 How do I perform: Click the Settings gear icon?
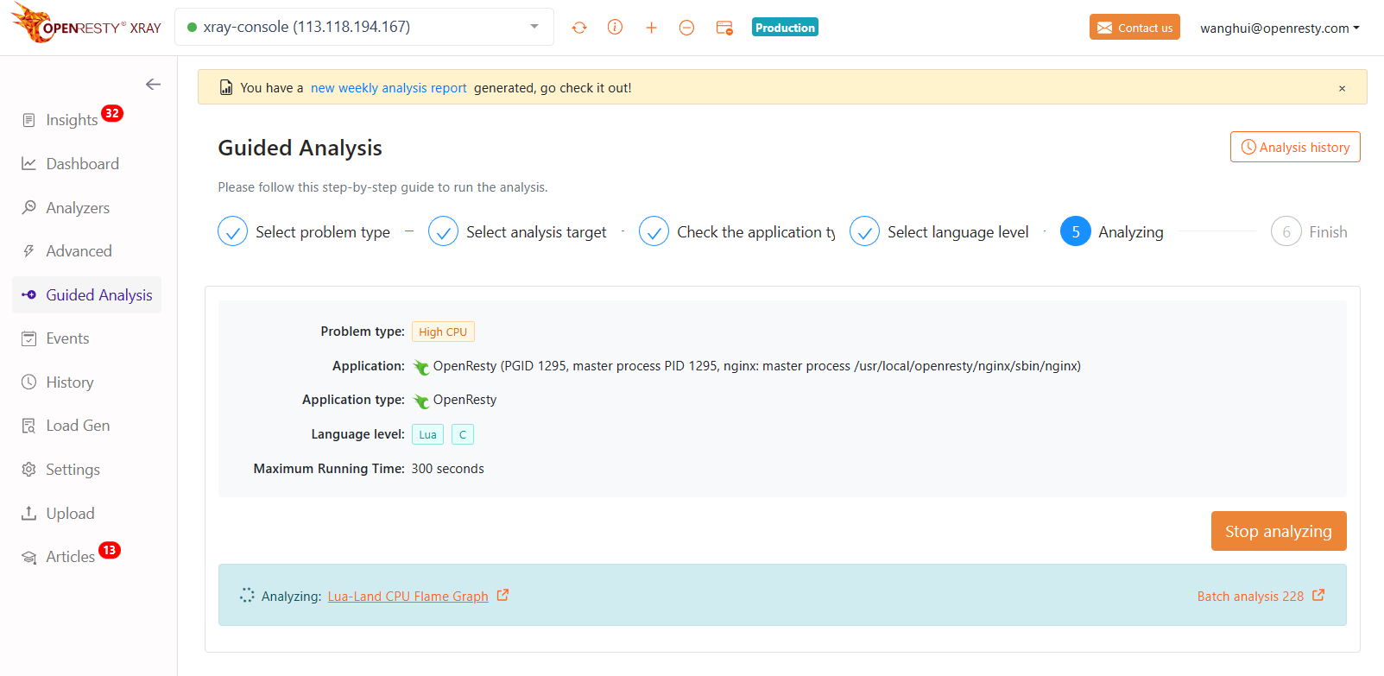point(29,470)
